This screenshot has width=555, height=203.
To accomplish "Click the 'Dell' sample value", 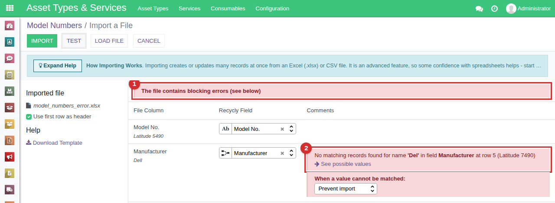I will coord(138,160).
